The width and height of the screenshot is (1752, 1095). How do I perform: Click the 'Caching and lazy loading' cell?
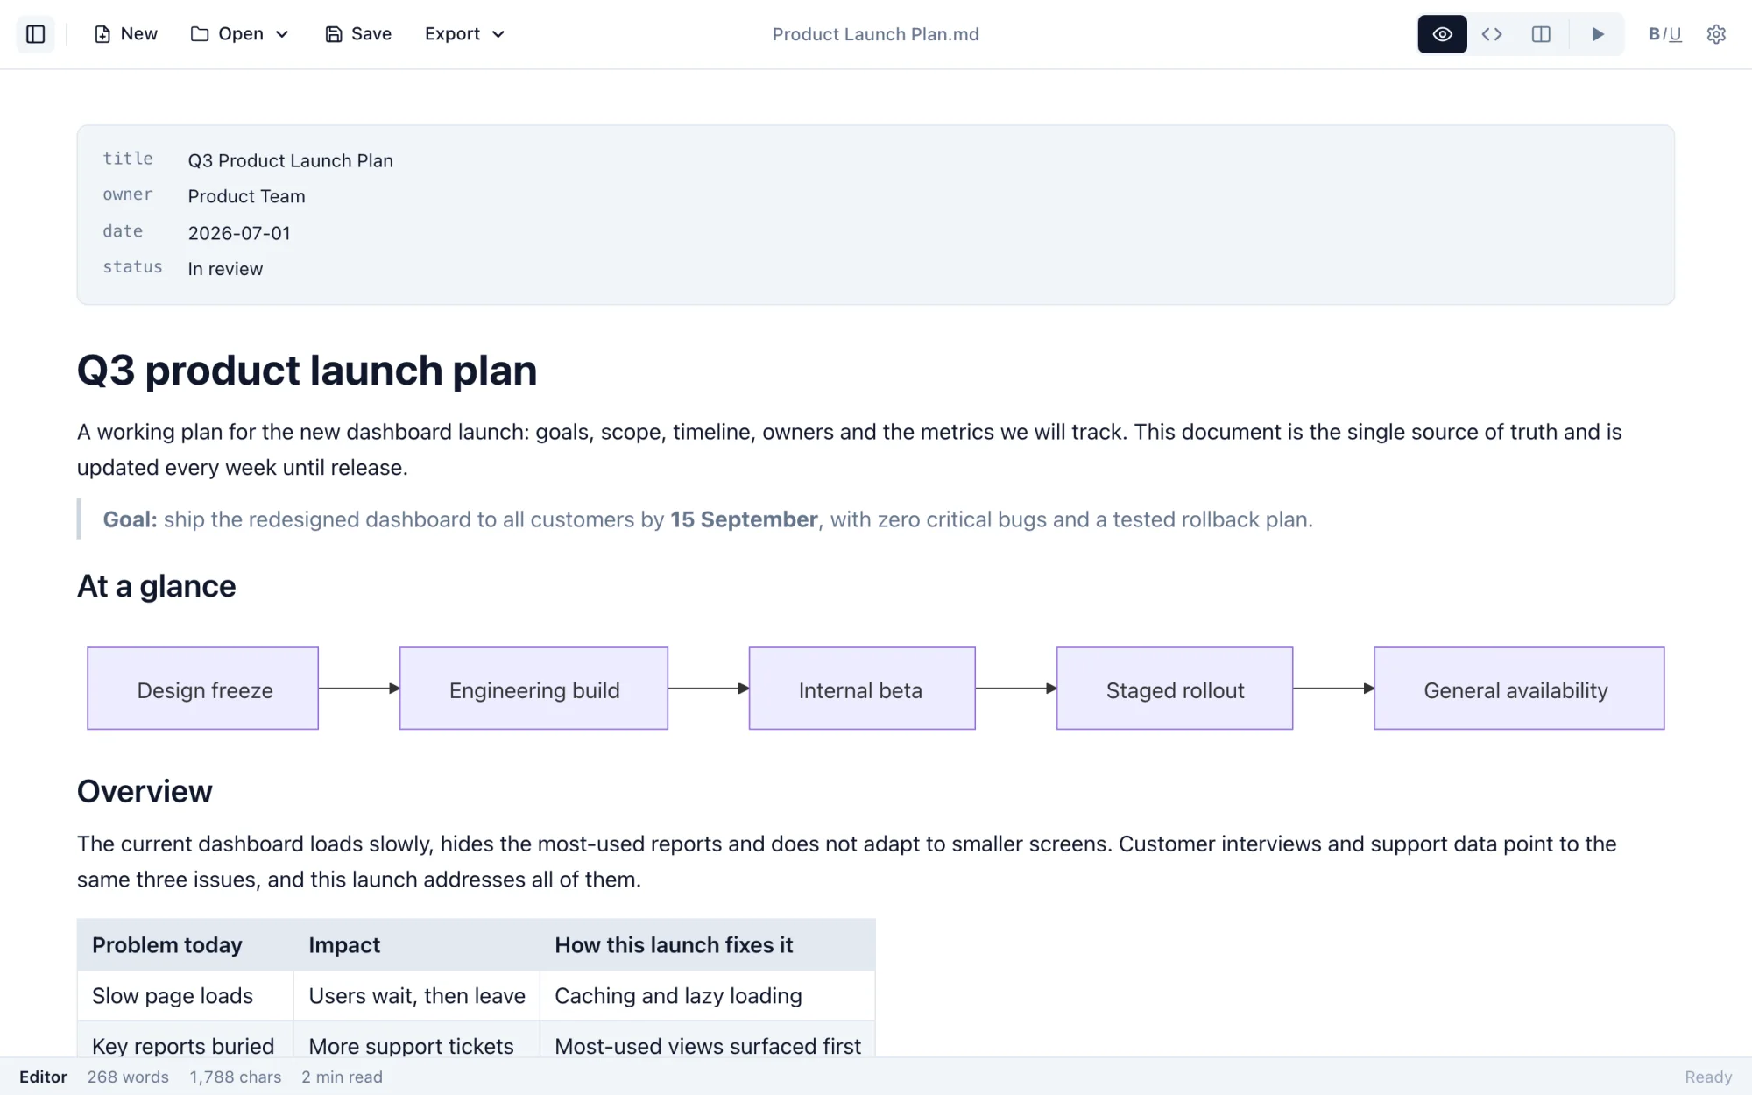point(708,996)
